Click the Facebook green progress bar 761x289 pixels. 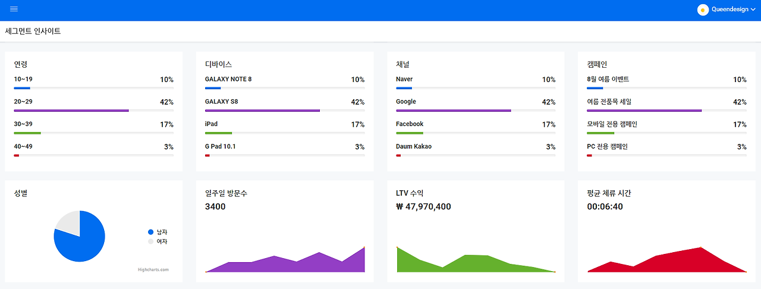coord(410,133)
